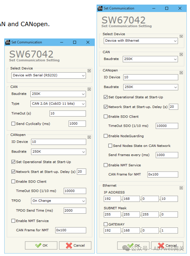Click the app icon in Ethernet window title bar

(100, 8)
